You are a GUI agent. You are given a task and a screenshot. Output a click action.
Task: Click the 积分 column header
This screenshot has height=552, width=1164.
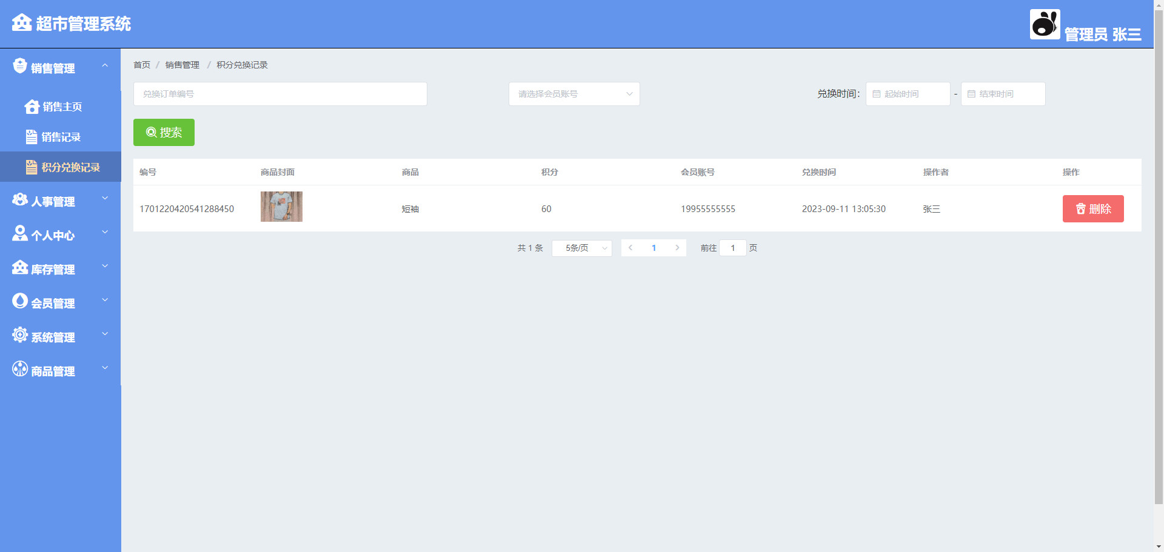(550, 172)
